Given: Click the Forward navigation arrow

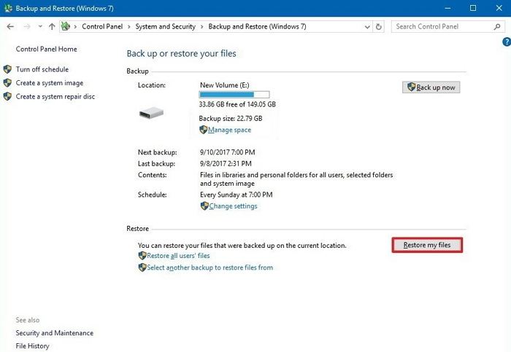Looking at the screenshot, I should point(27,27).
